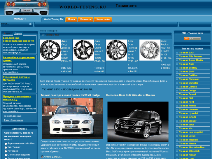This screenshot has height=159, width=212.
Task: Open Mercedes-Benz GLK Widestar article title
Action: point(130,95)
